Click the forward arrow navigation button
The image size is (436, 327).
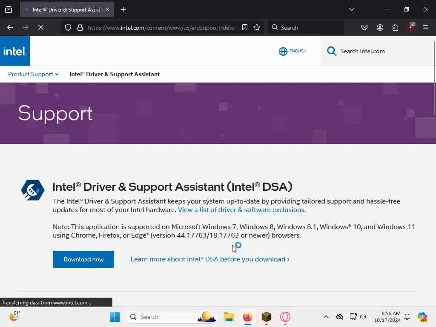tap(26, 27)
